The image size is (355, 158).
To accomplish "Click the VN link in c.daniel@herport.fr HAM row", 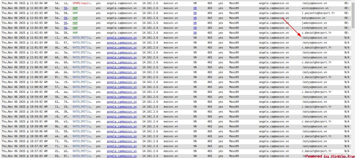I will tap(195, 33).
